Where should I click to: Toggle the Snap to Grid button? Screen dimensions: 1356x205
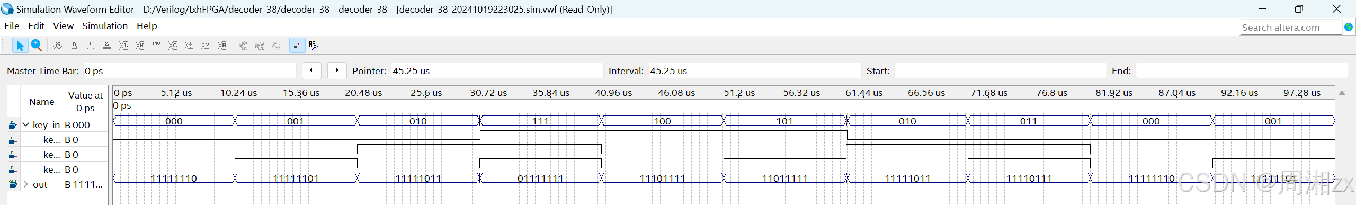coord(314,46)
